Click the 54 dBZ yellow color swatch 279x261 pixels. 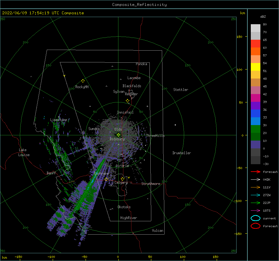(x=255, y=67)
